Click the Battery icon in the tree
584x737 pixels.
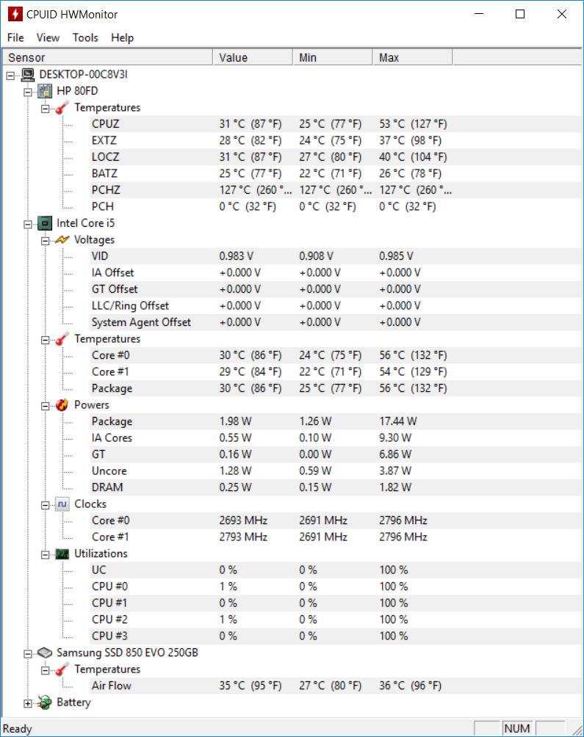click(x=45, y=702)
